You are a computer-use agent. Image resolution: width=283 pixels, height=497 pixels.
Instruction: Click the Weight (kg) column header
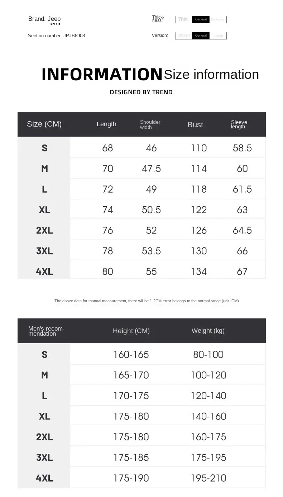coord(208,331)
